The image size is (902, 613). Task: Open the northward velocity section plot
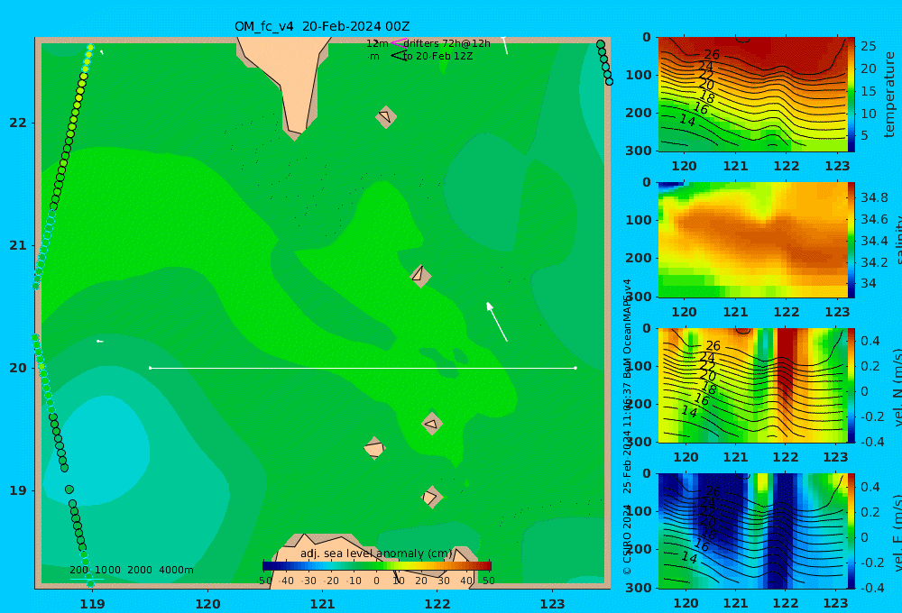[752, 385]
